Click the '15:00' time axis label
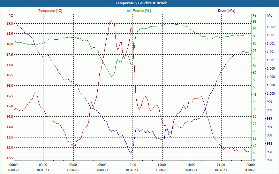This screenshot has height=174, width=279. coord(162,165)
